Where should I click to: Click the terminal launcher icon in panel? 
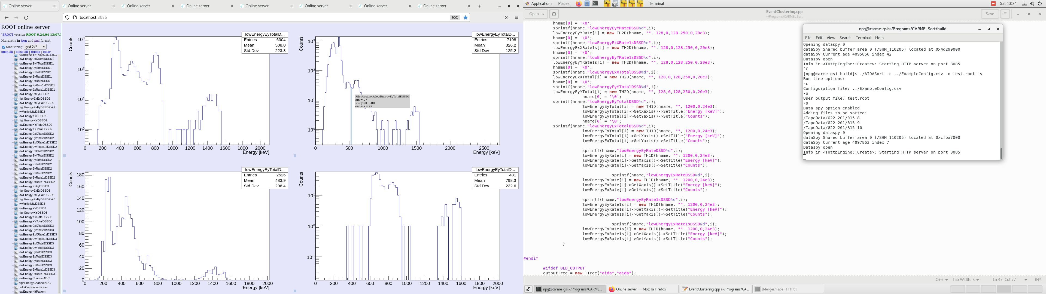(x=595, y=4)
